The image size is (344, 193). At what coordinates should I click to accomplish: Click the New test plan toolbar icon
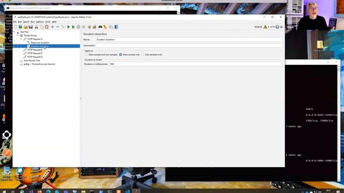[16, 27]
